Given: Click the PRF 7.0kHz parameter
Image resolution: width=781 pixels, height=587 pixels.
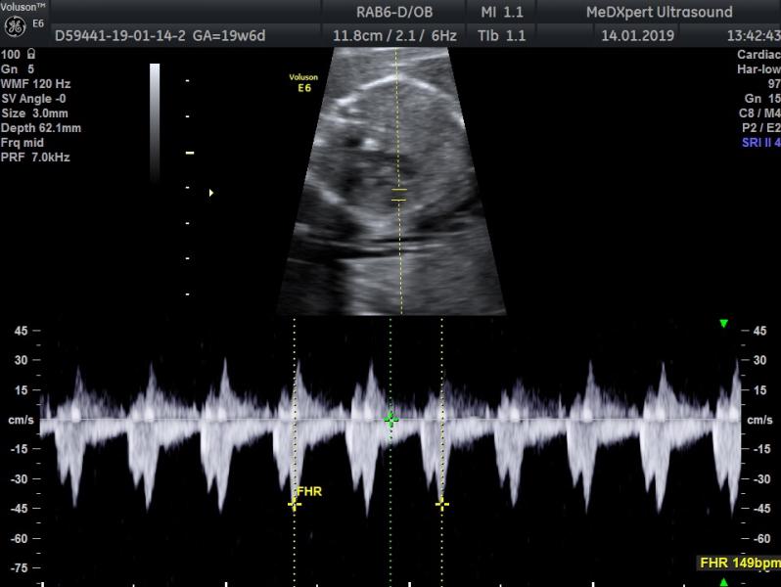Looking at the screenshot, I should pyautogui.click(x=35, y=158).
